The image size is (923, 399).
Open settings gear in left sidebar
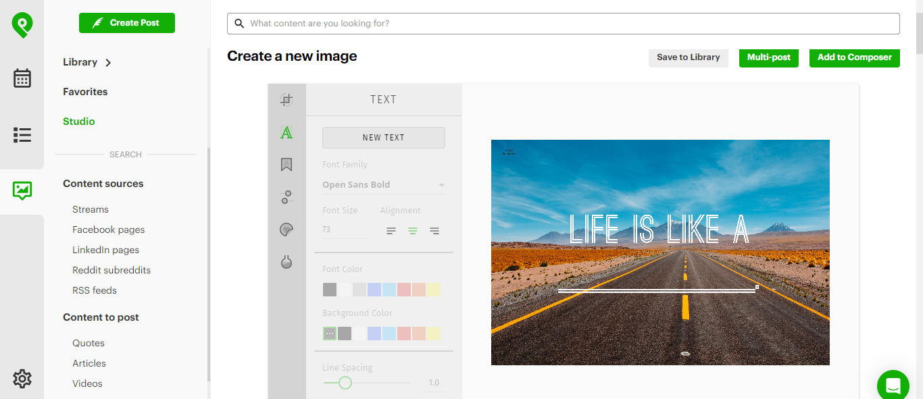22,379
